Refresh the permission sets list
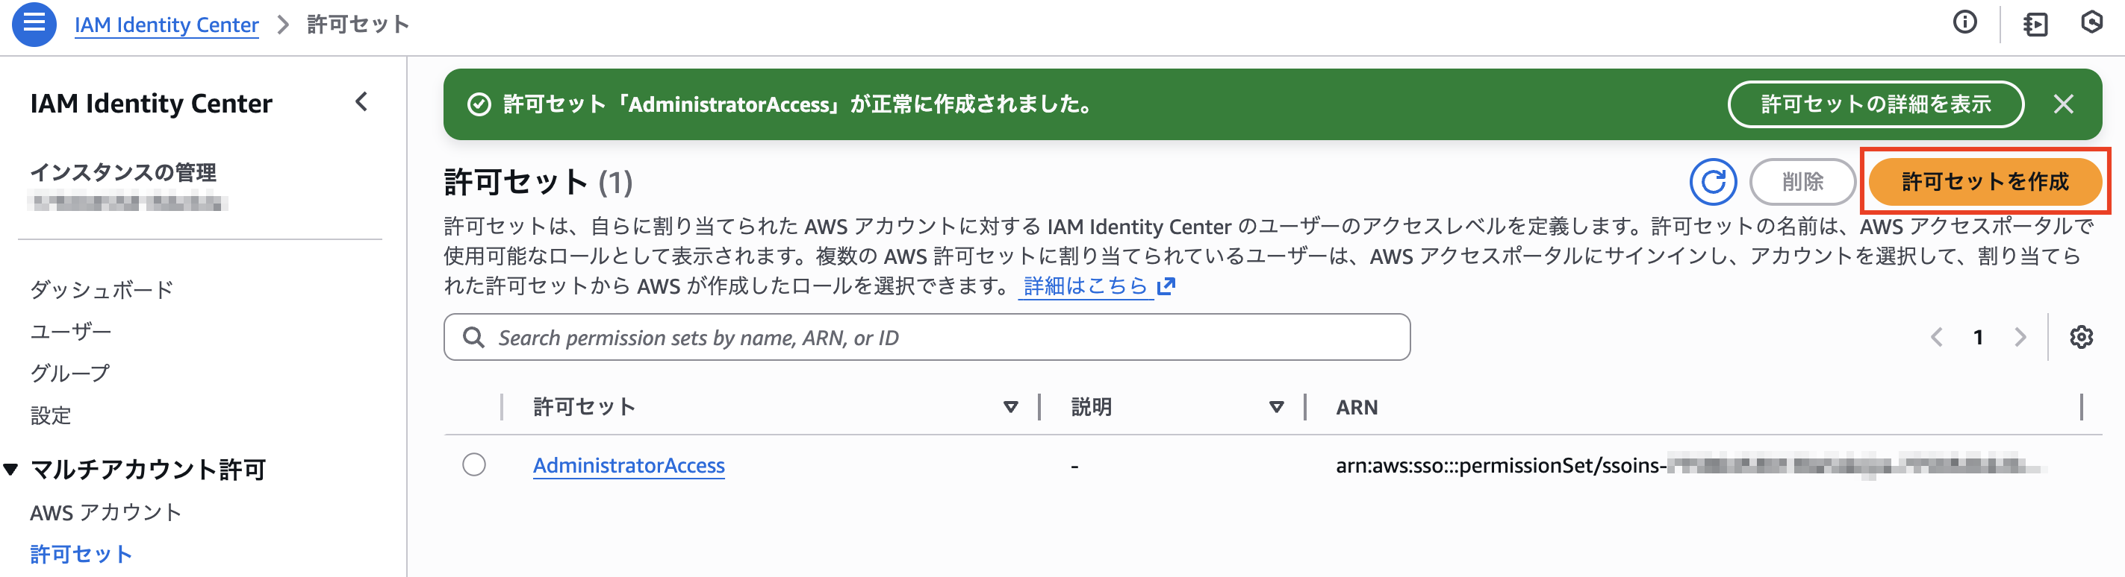The image size is (2125, 577). coord(1714,183)
